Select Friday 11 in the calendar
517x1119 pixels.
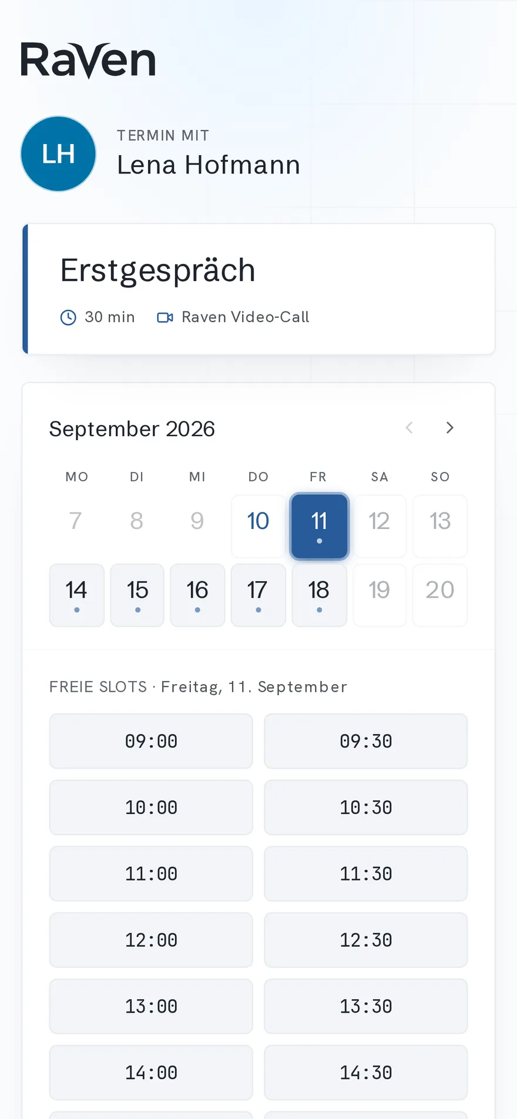[x=319, y=526]
